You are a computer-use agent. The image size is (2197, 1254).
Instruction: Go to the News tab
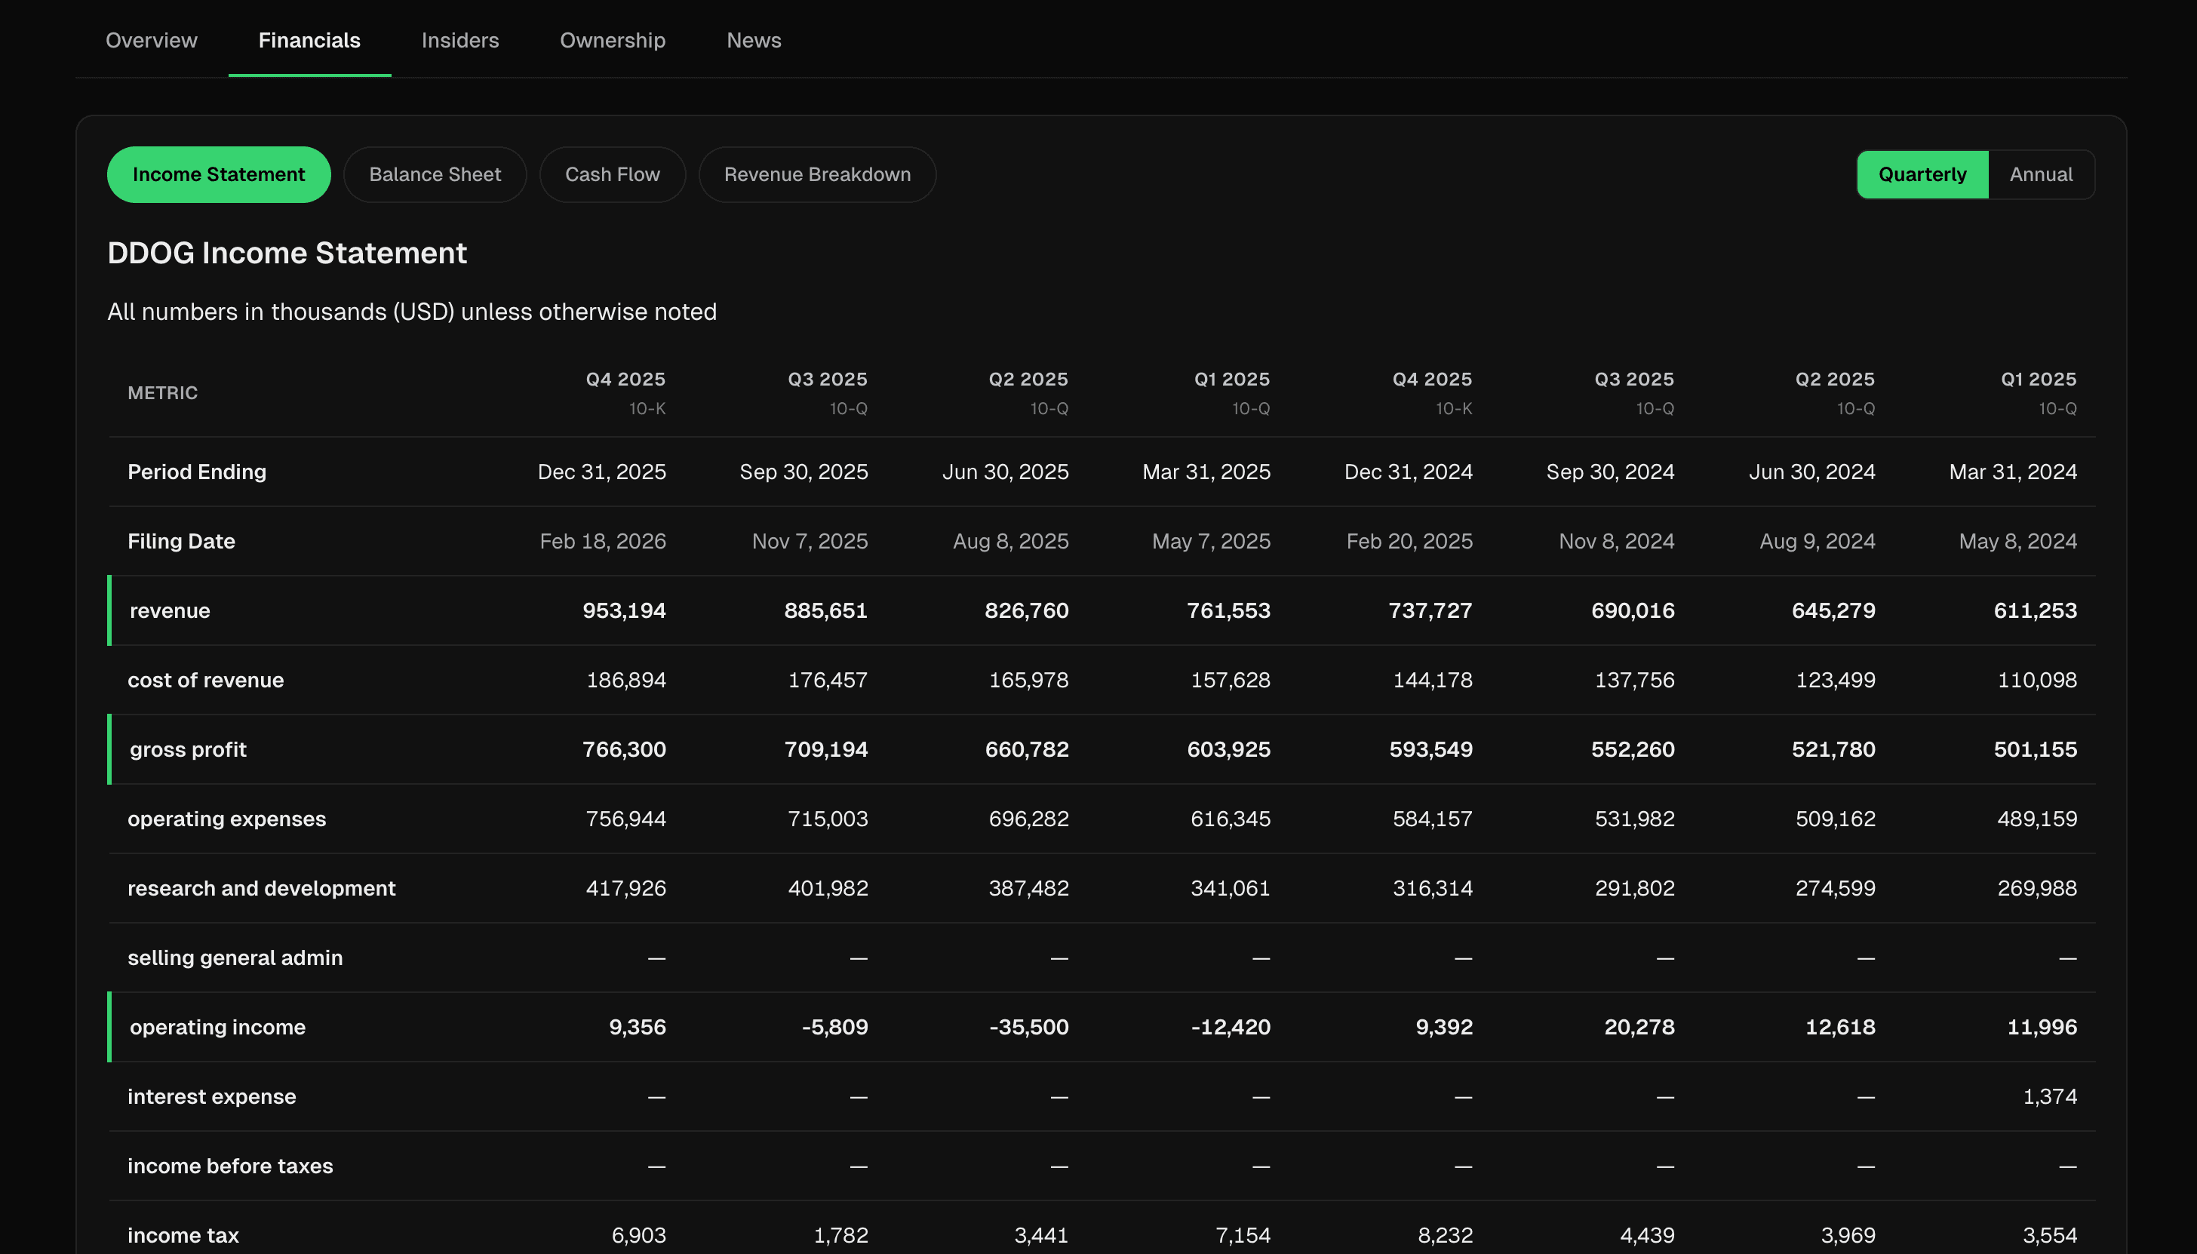[x=754, y=41]
